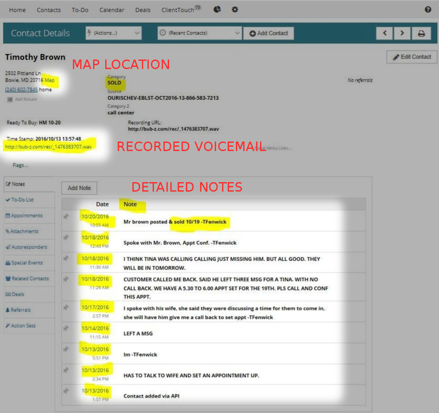Expand the Flags section
The image size is (439, 413).
[20, 165]
